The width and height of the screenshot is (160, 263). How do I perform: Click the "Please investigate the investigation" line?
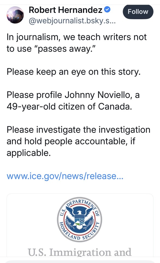[x=78, y=130]
